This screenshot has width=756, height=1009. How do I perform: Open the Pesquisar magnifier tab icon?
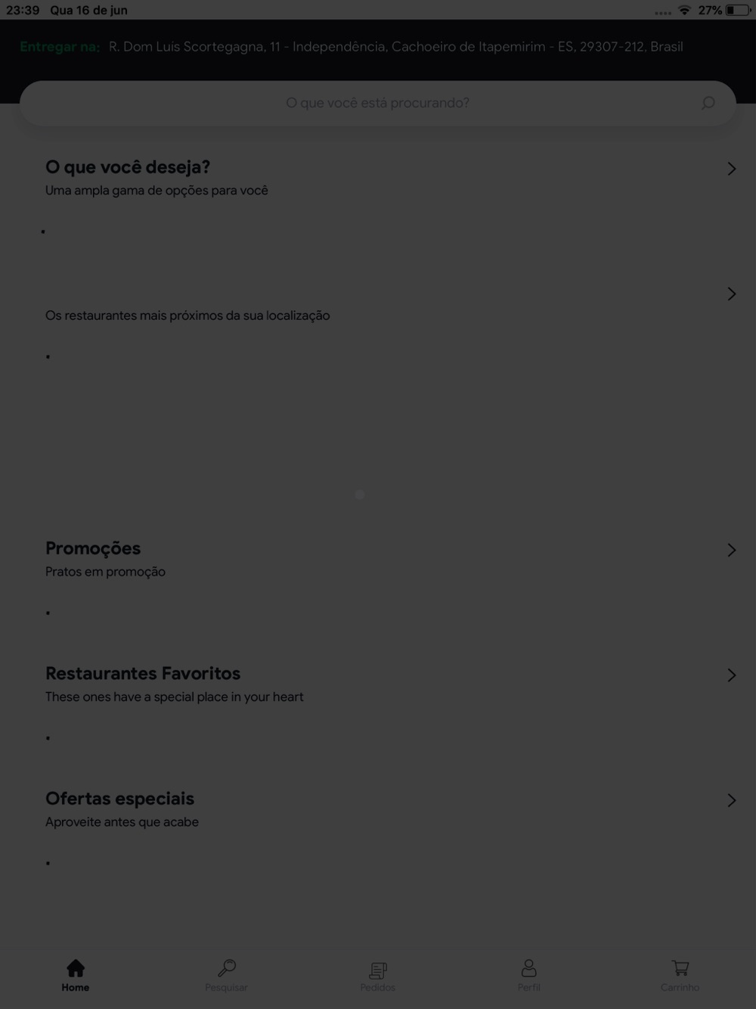[x=227, y=968]
